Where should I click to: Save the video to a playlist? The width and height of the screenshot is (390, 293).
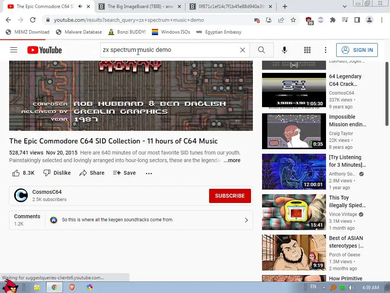pos(124,173)
